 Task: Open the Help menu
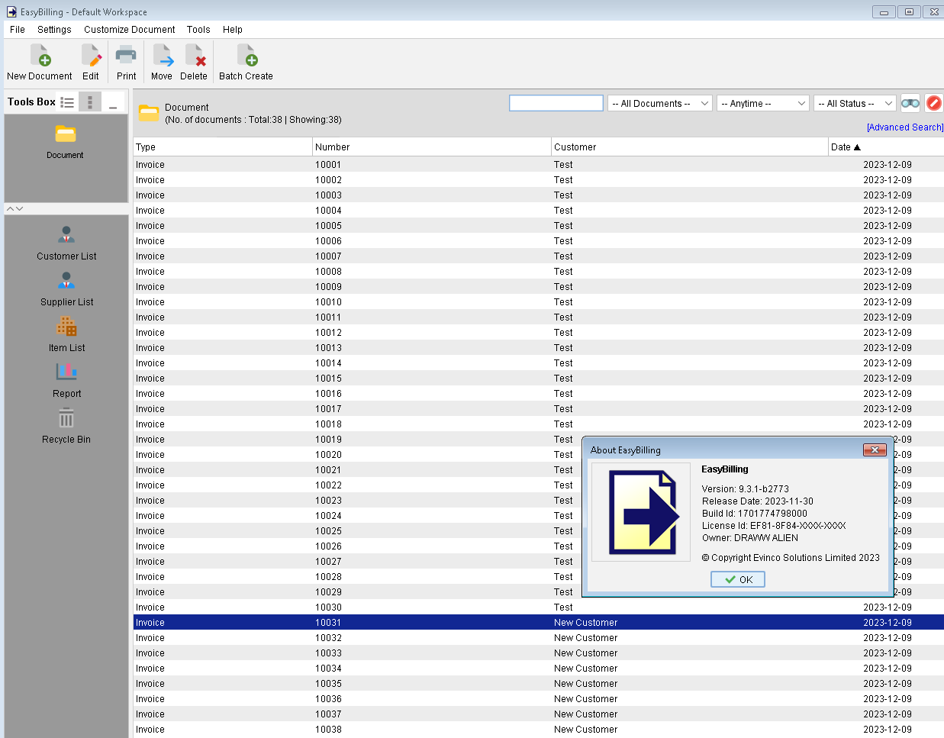click(x=233, y=30)
